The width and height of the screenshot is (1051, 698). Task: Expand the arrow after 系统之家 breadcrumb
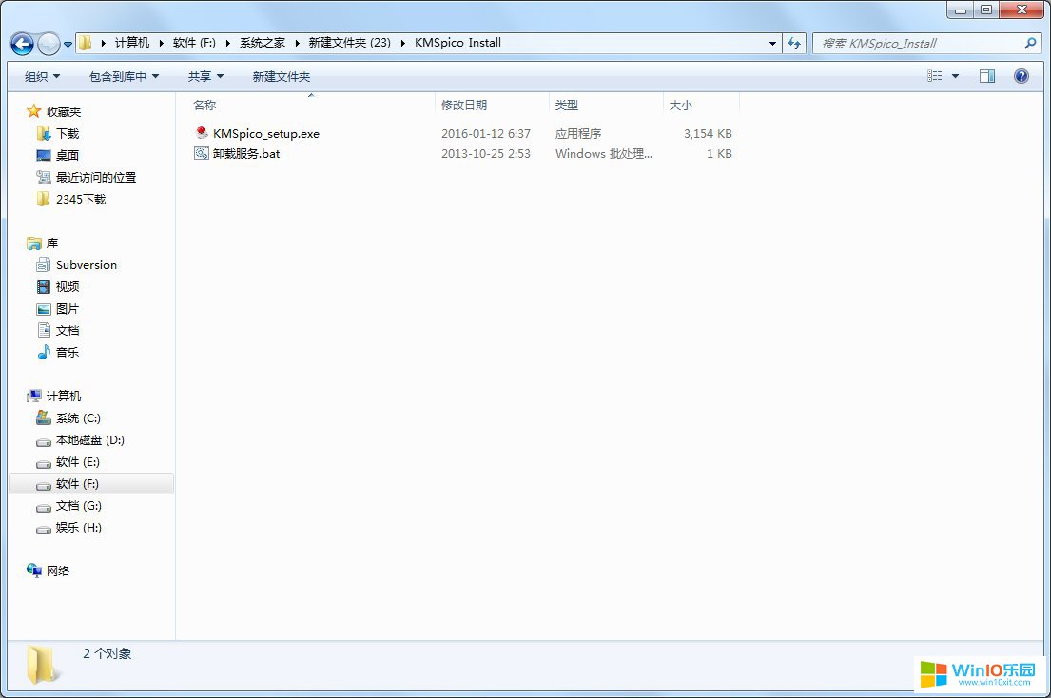coord(297,43)
